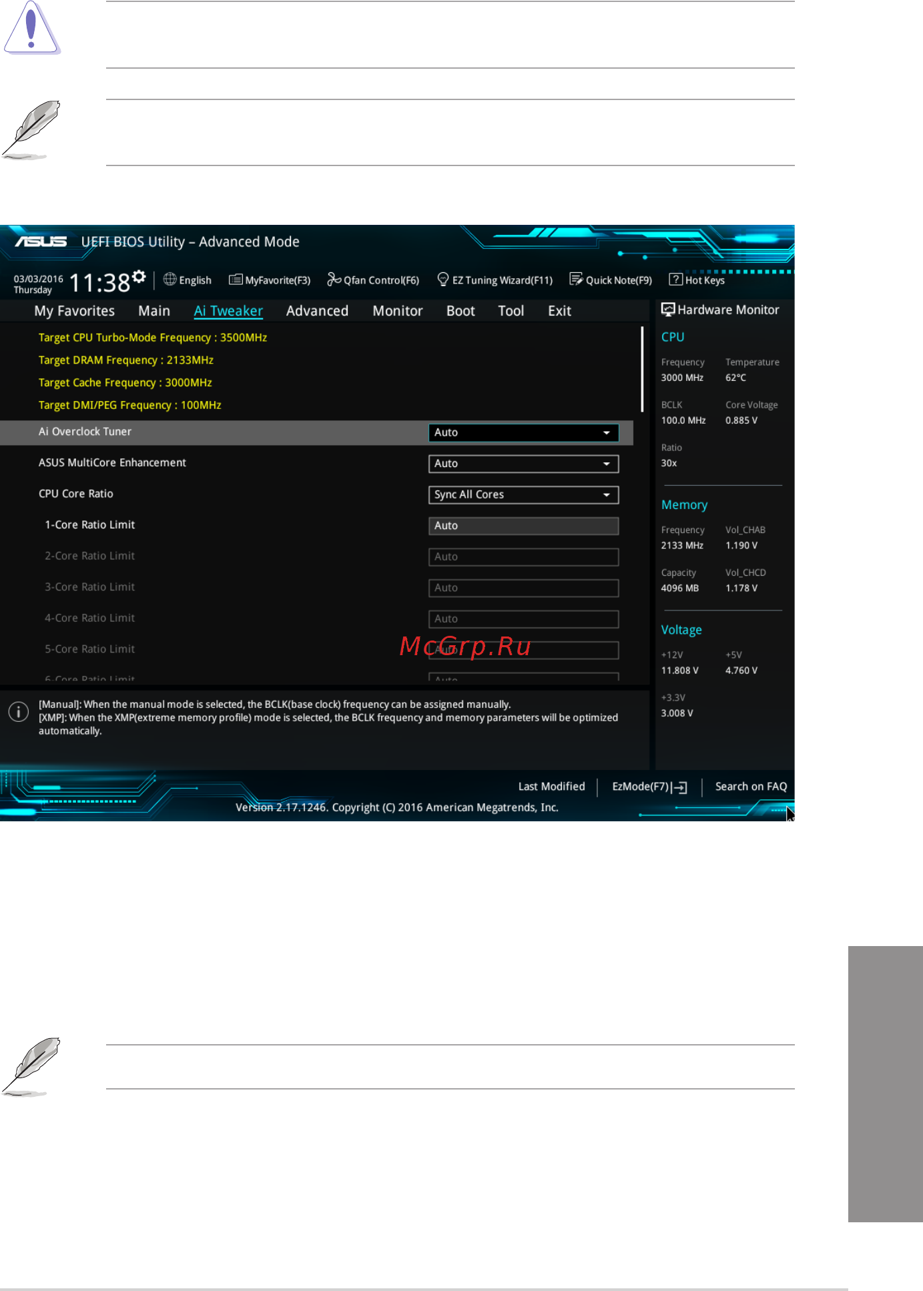This screenshot has width=923, height=1291.
Task: Click 4-Core Ratio Limit input field
Action: pyautogui.click(x=523, y=618)
